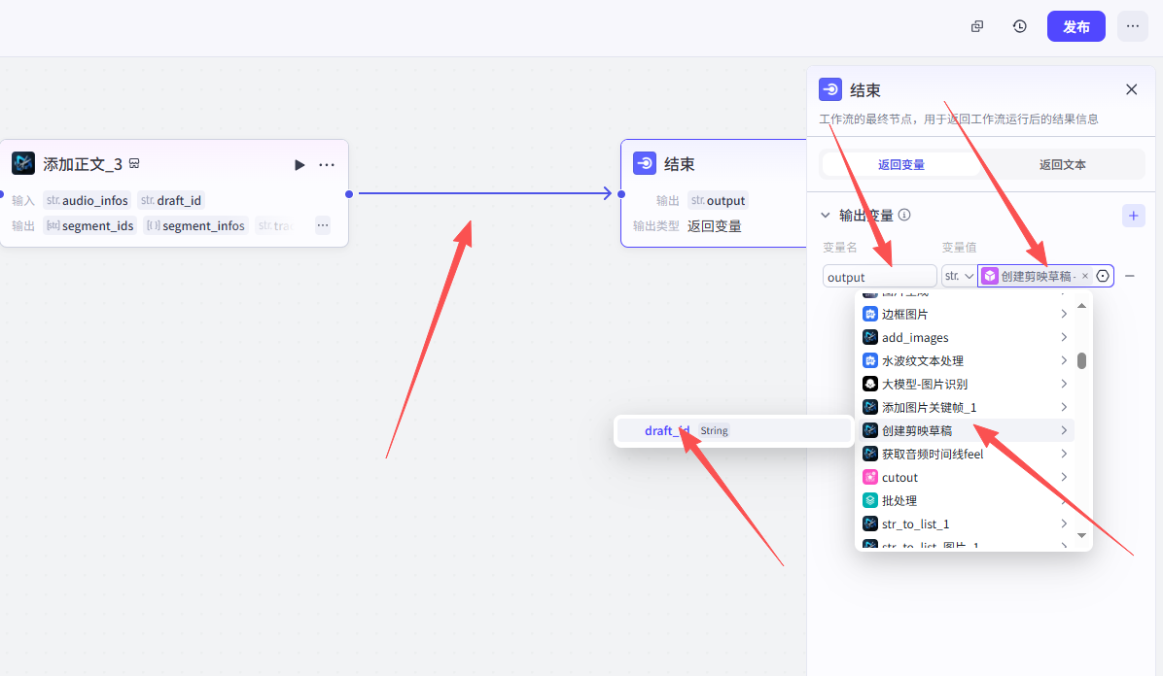The width and height of the screenshot is (1163, 676).
Task: Open 添加正文_3 node's three-dot menu
Action: tap(327, 165)
